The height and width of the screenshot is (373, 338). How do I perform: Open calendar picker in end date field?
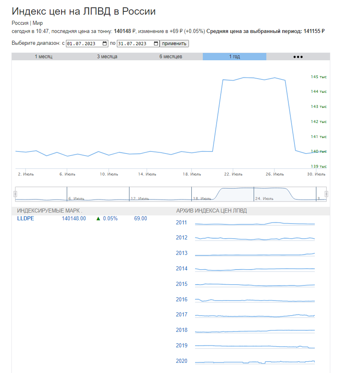pos(156,44)
